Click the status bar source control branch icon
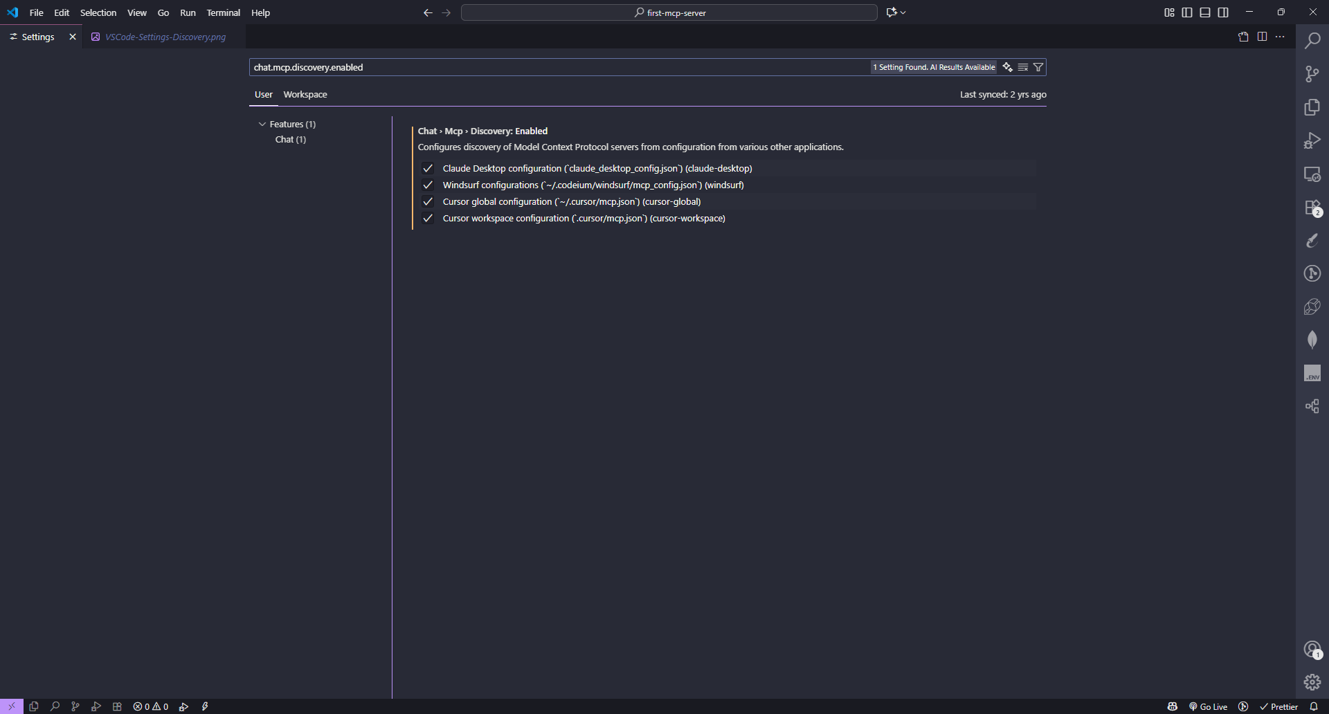 click(x=75, y=706)
